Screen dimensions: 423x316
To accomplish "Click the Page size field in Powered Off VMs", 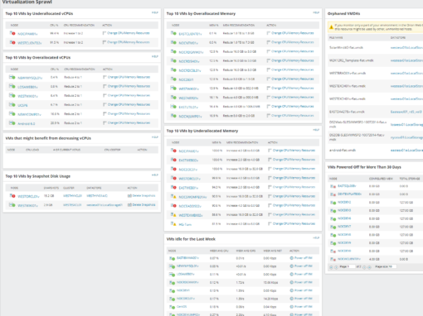I will coord(393,266).
